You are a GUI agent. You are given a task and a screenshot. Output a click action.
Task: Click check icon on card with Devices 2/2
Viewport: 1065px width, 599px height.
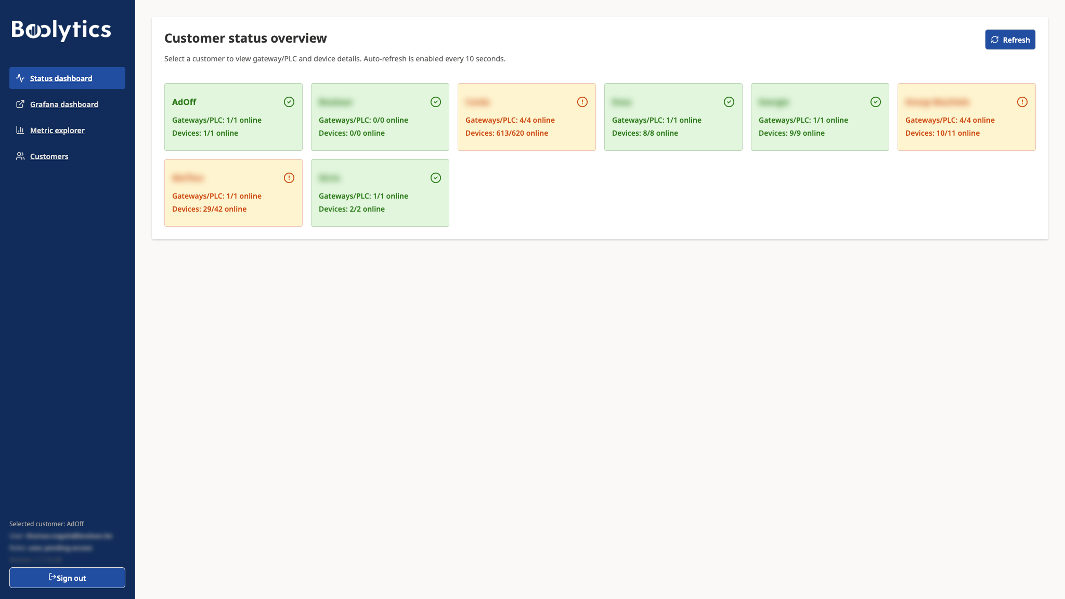click(x=436, y=178)
